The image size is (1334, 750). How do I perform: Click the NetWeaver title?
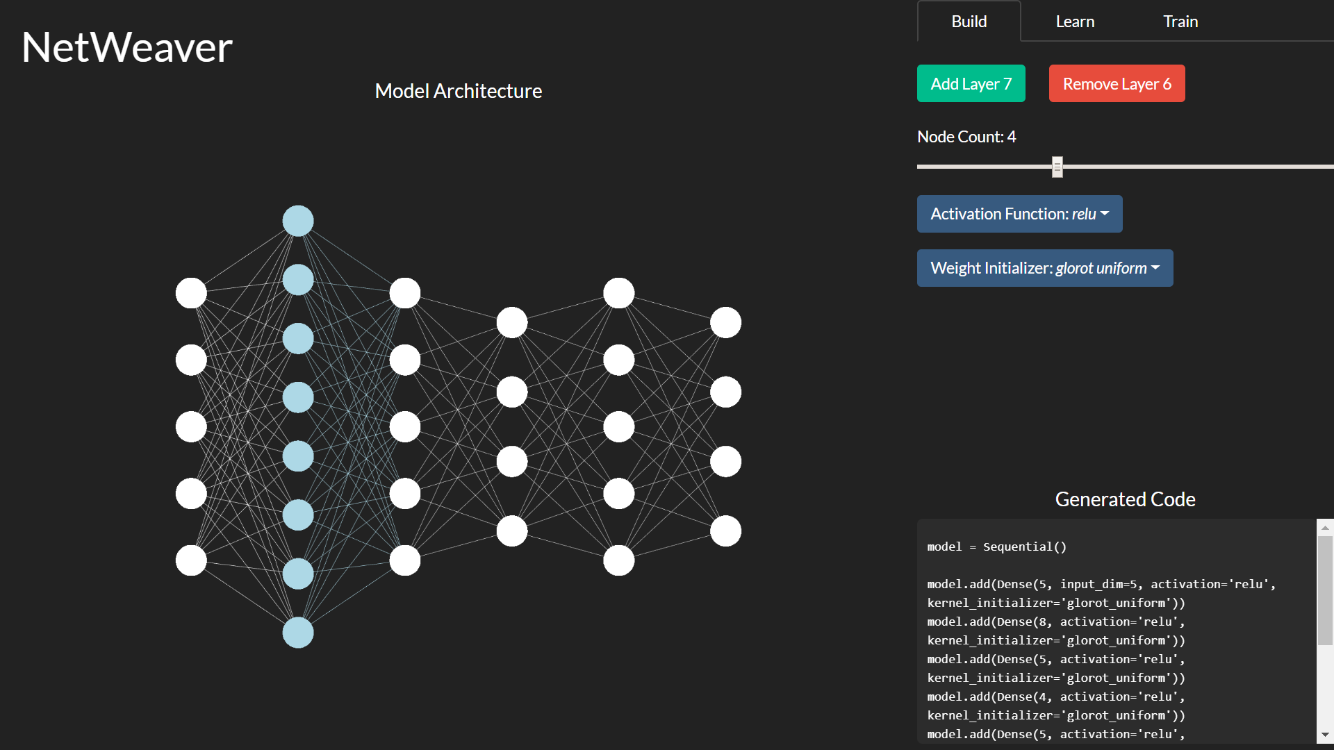[x=127, y=47]
